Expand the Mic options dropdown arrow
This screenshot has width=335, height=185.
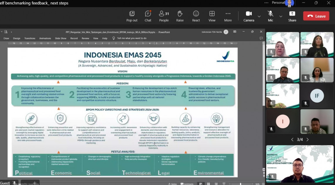281,16
